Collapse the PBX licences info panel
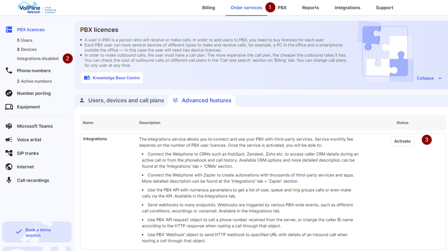448x251 pixels. tap(429, 78)
